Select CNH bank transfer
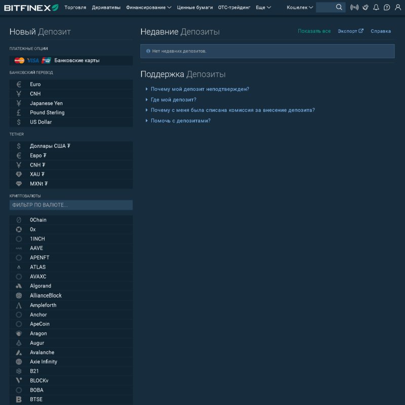Screen dimensions: 405x405 (71, 94)
